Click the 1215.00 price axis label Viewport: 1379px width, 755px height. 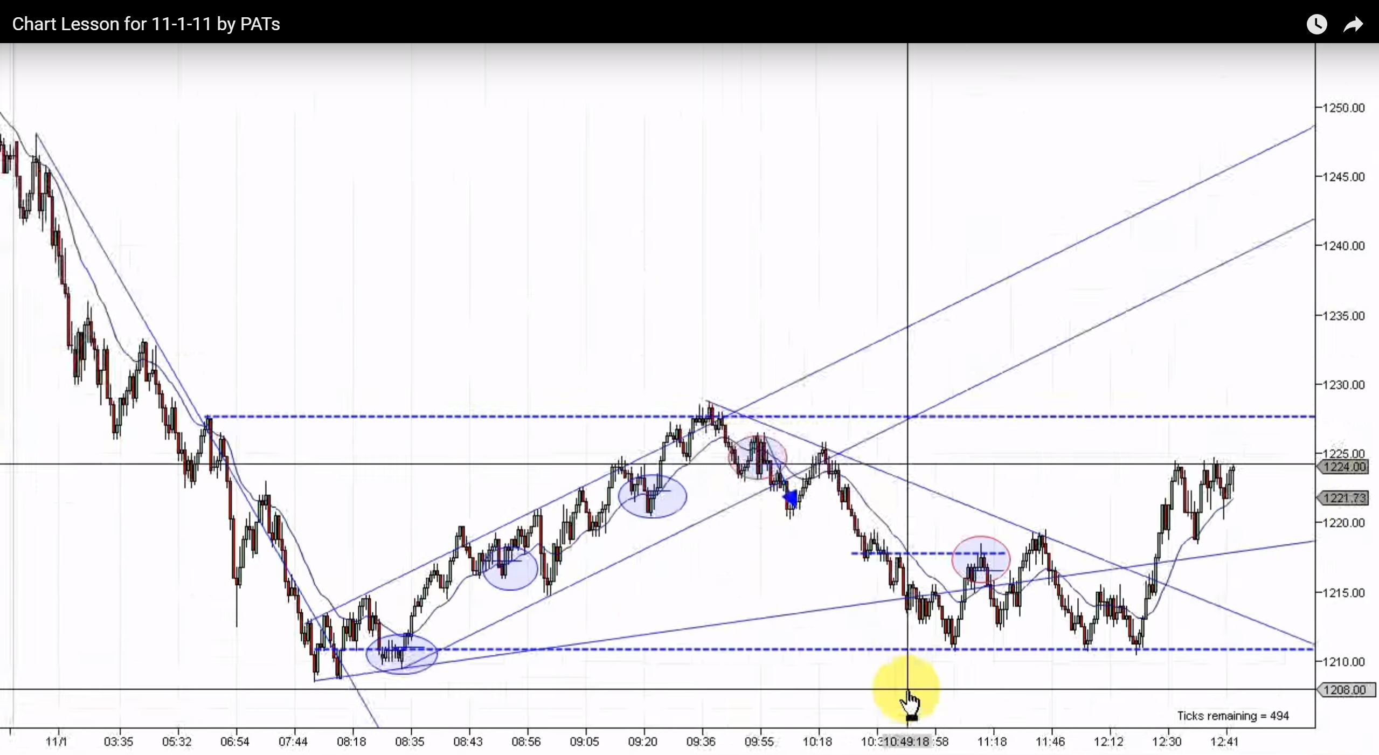click(x=1343, y=593)
